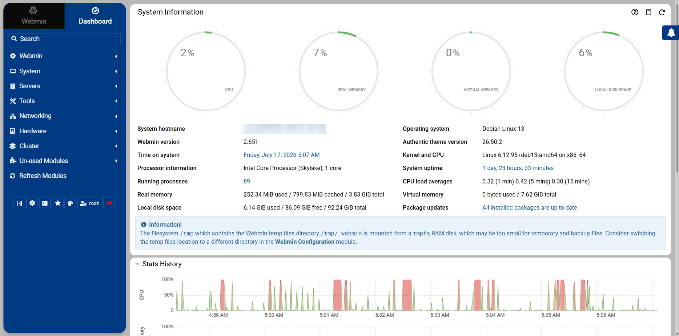Click the Local Disk Space gauge
The width and height of the screenshot is (679, 336).
pyautogui.click(x=604, y=71)
